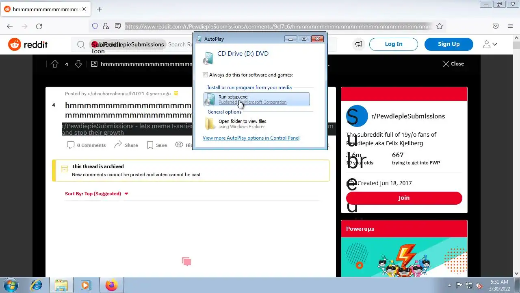Click the Share arrow icon
The height and width of the screenshot is (293, 520).
[x=118, y=145]
